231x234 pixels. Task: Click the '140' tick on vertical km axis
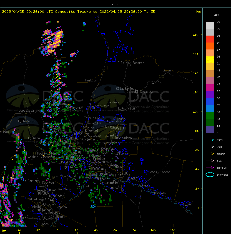195,73
